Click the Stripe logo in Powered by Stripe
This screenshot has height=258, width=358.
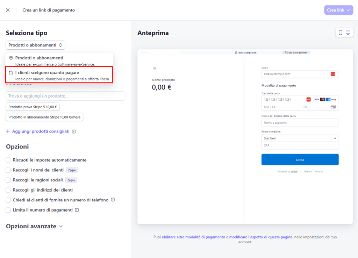(x=294, y=171)
